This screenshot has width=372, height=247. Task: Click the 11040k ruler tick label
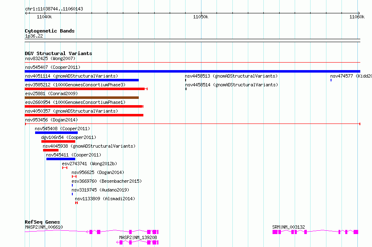pyautogui.click(x=44, y=17)
